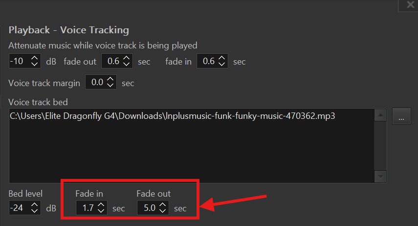Browse for voice track bed file
The image size is (418, 226).
(401, 117)
